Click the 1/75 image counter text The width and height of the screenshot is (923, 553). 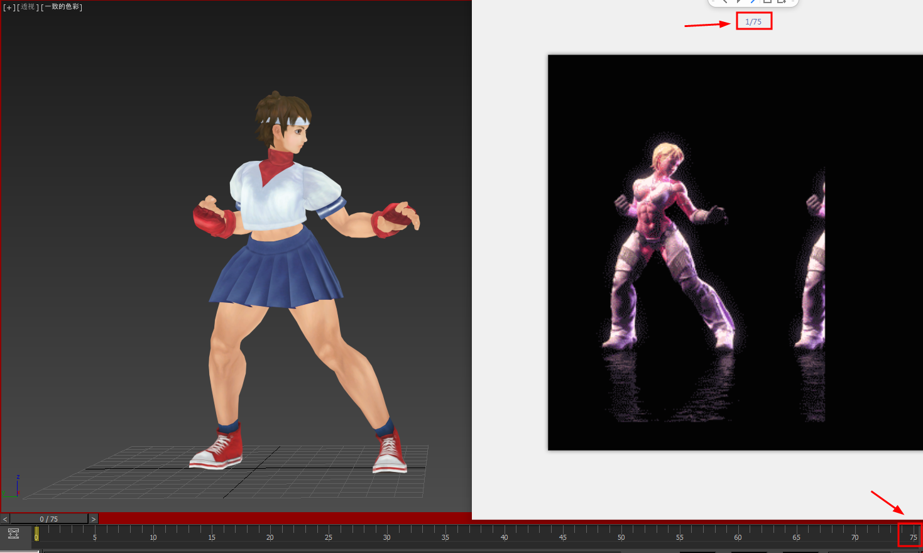tap(753, 21)
